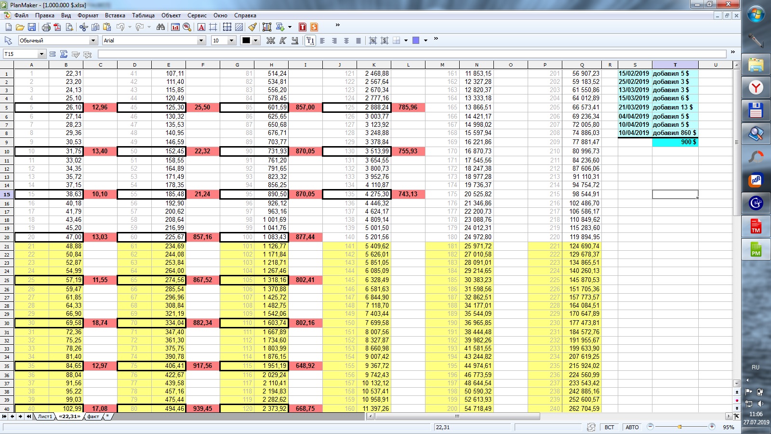Viewport: 771px width, 434px height.
Task: Open the Формат menu
Action: click(88, 15)
